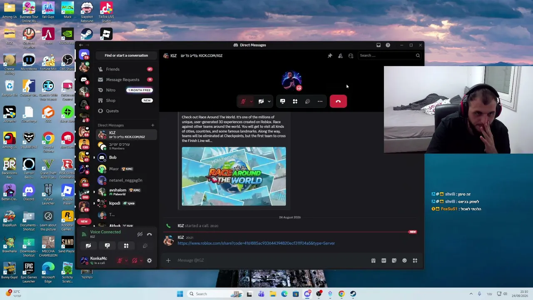Open the Discord help icon in title bar
533x300 pixels.
click(x=388, y=45)
